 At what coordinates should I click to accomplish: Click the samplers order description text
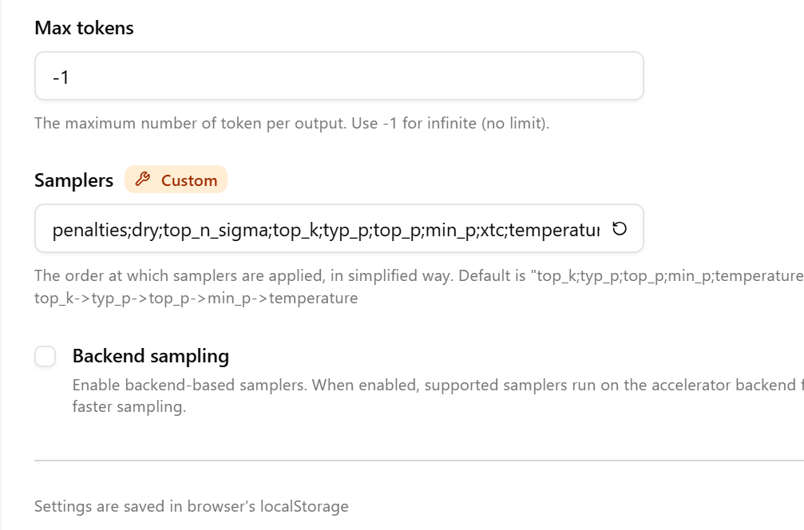419,275
